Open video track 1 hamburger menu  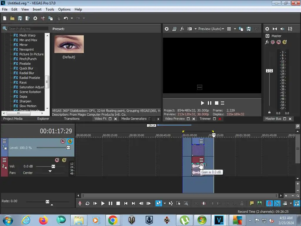[x=4, y=141]
